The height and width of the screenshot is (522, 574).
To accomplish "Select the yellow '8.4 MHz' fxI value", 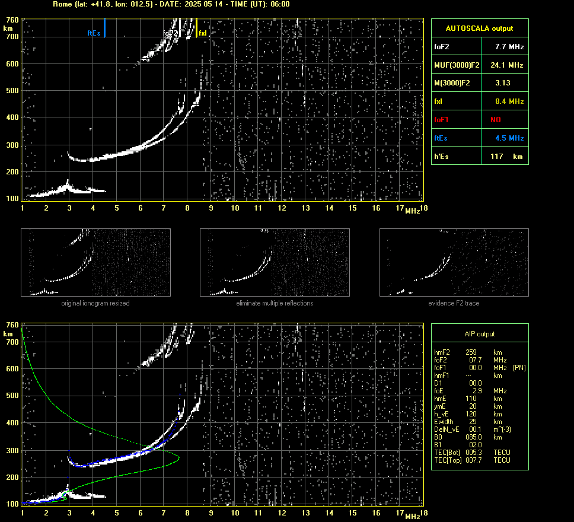I will point(509,101).
